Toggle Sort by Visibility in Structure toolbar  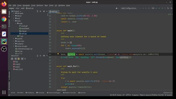12,59
